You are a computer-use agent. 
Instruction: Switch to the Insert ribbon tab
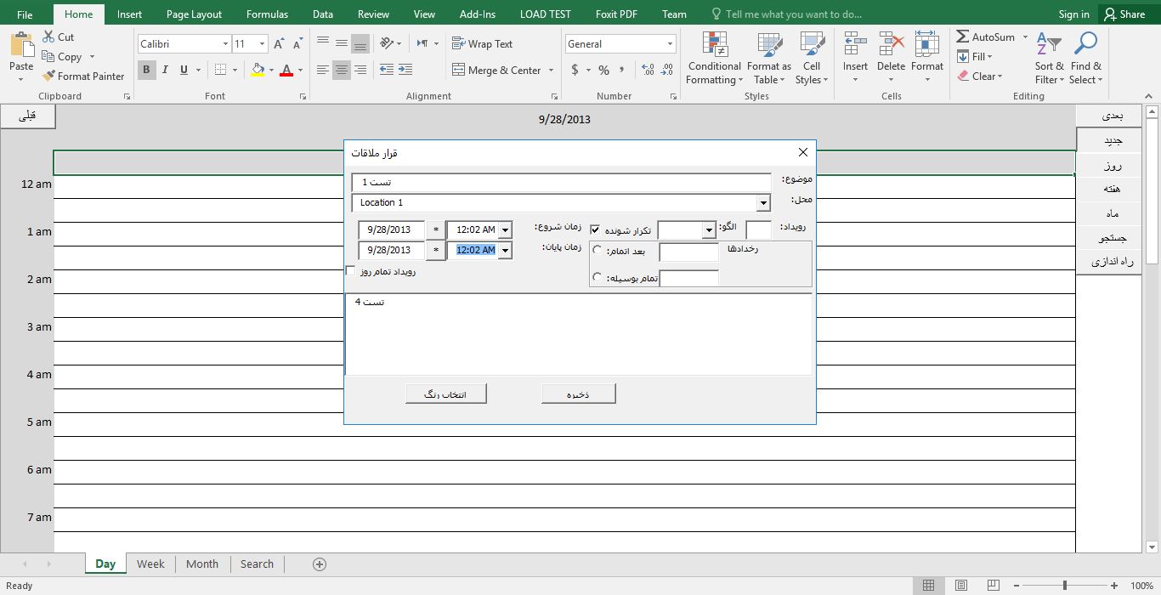click(130, 14)
